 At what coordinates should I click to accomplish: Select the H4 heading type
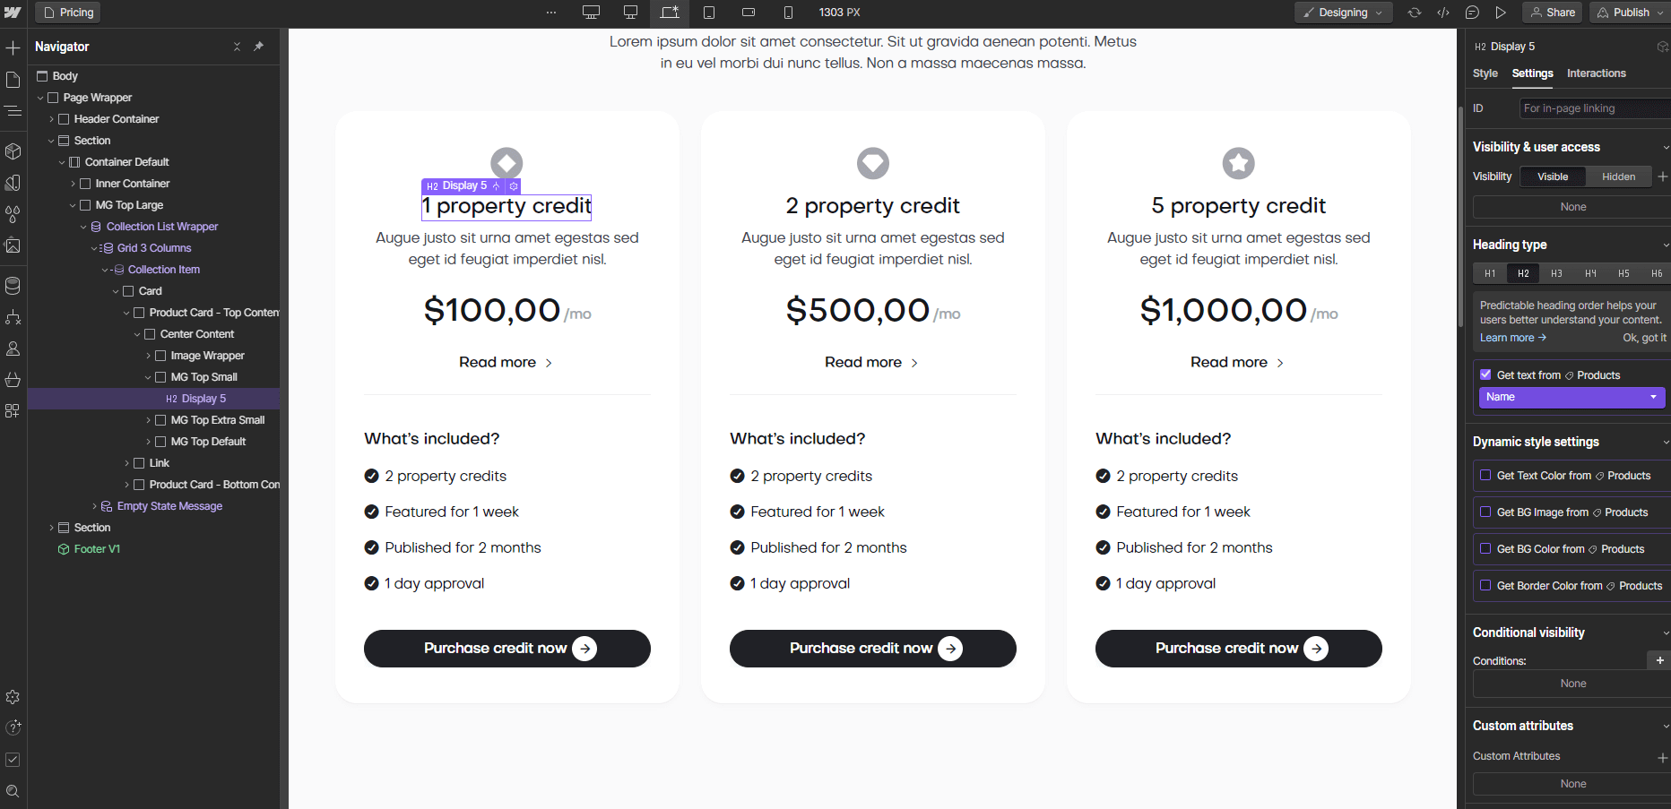(1589, 273)
